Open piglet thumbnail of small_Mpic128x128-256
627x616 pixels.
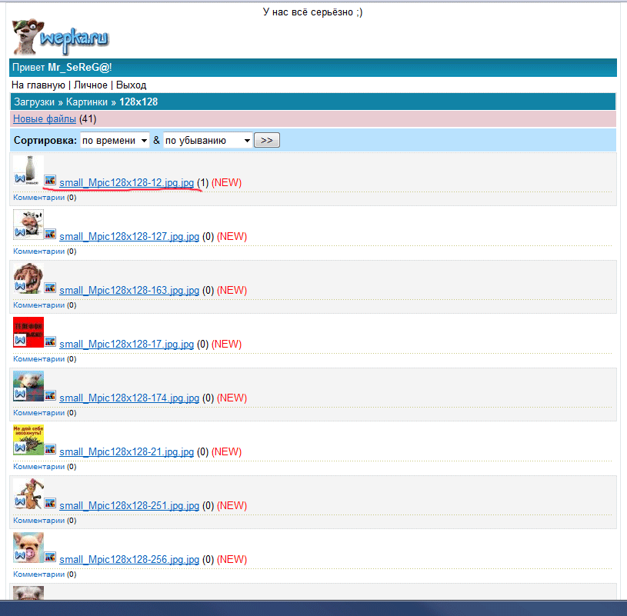click(x=28, y=548)
